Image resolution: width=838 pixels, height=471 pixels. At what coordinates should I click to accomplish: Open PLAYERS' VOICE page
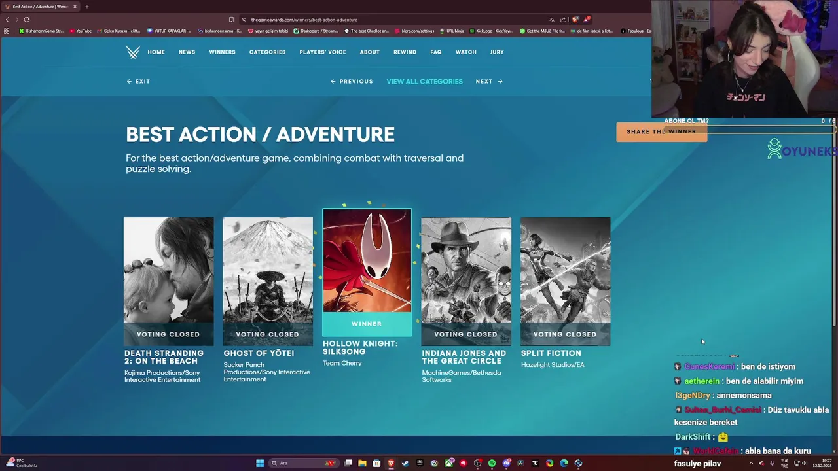(x=323, y=52)
